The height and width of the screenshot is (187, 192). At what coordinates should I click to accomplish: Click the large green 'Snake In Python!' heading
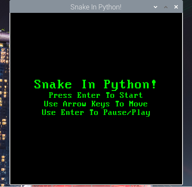click(95, 85)
